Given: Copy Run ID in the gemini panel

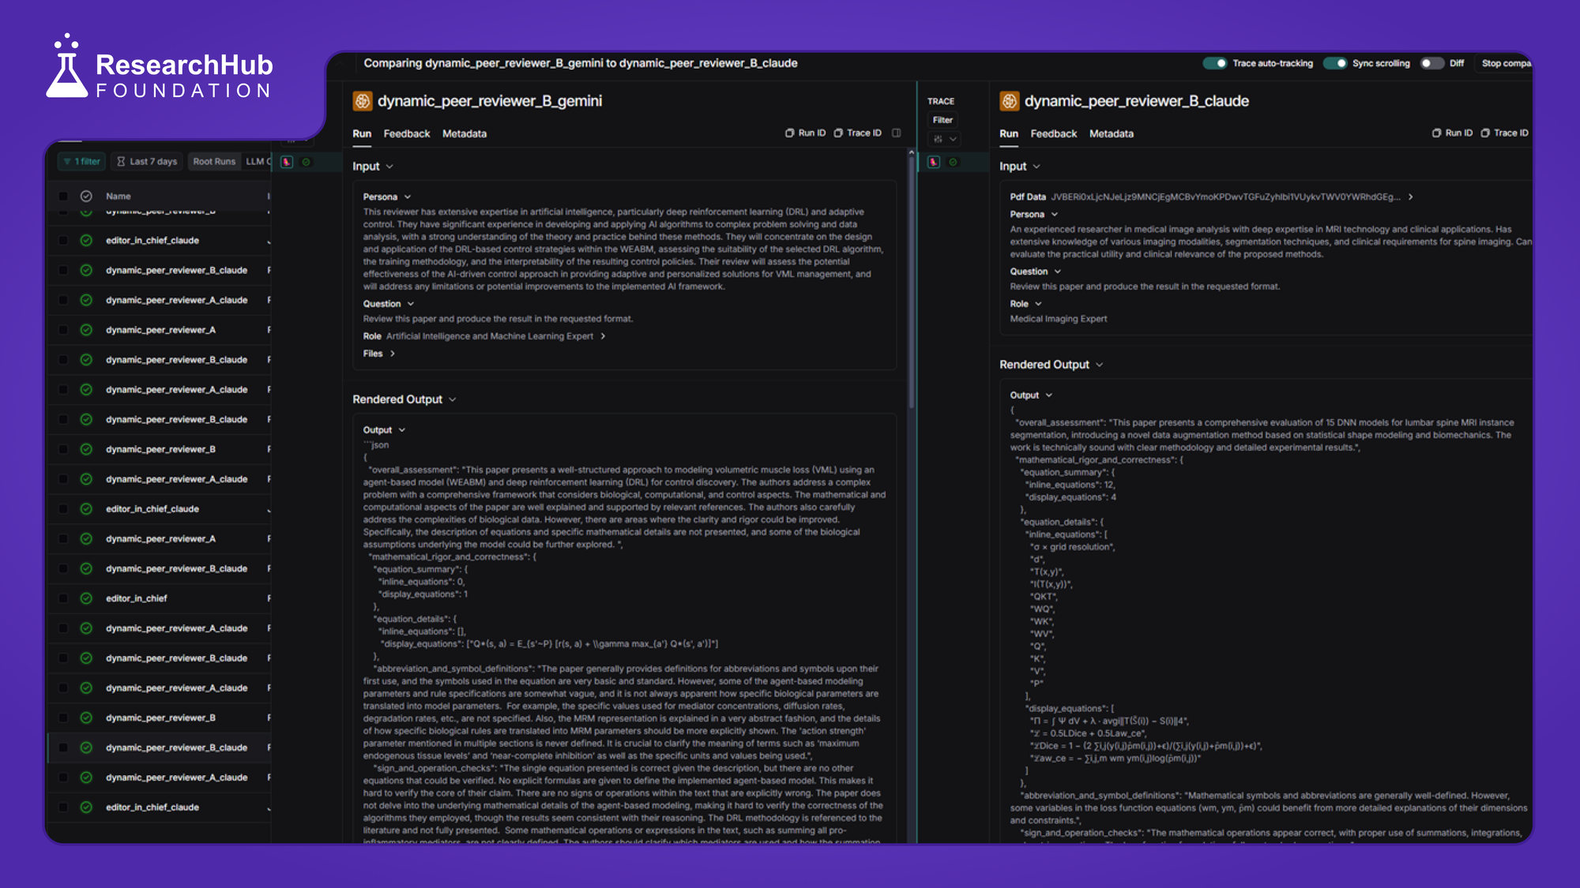Looking at the screenshot, I should click(804, 133).
